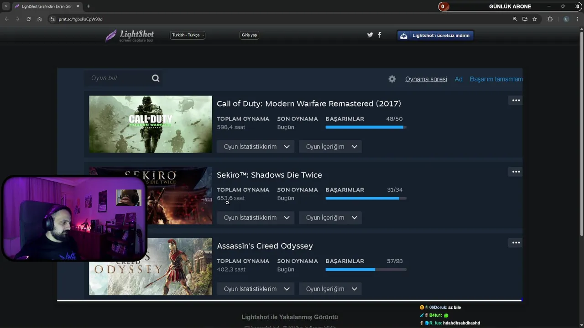Click the 653,6 saat playtime value
Viewport: 584px width, 328px height.
(x=231, y=198)
